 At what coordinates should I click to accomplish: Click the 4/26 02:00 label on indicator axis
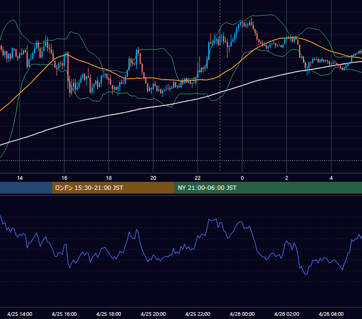pyautogui.click(x=287, y=314)
